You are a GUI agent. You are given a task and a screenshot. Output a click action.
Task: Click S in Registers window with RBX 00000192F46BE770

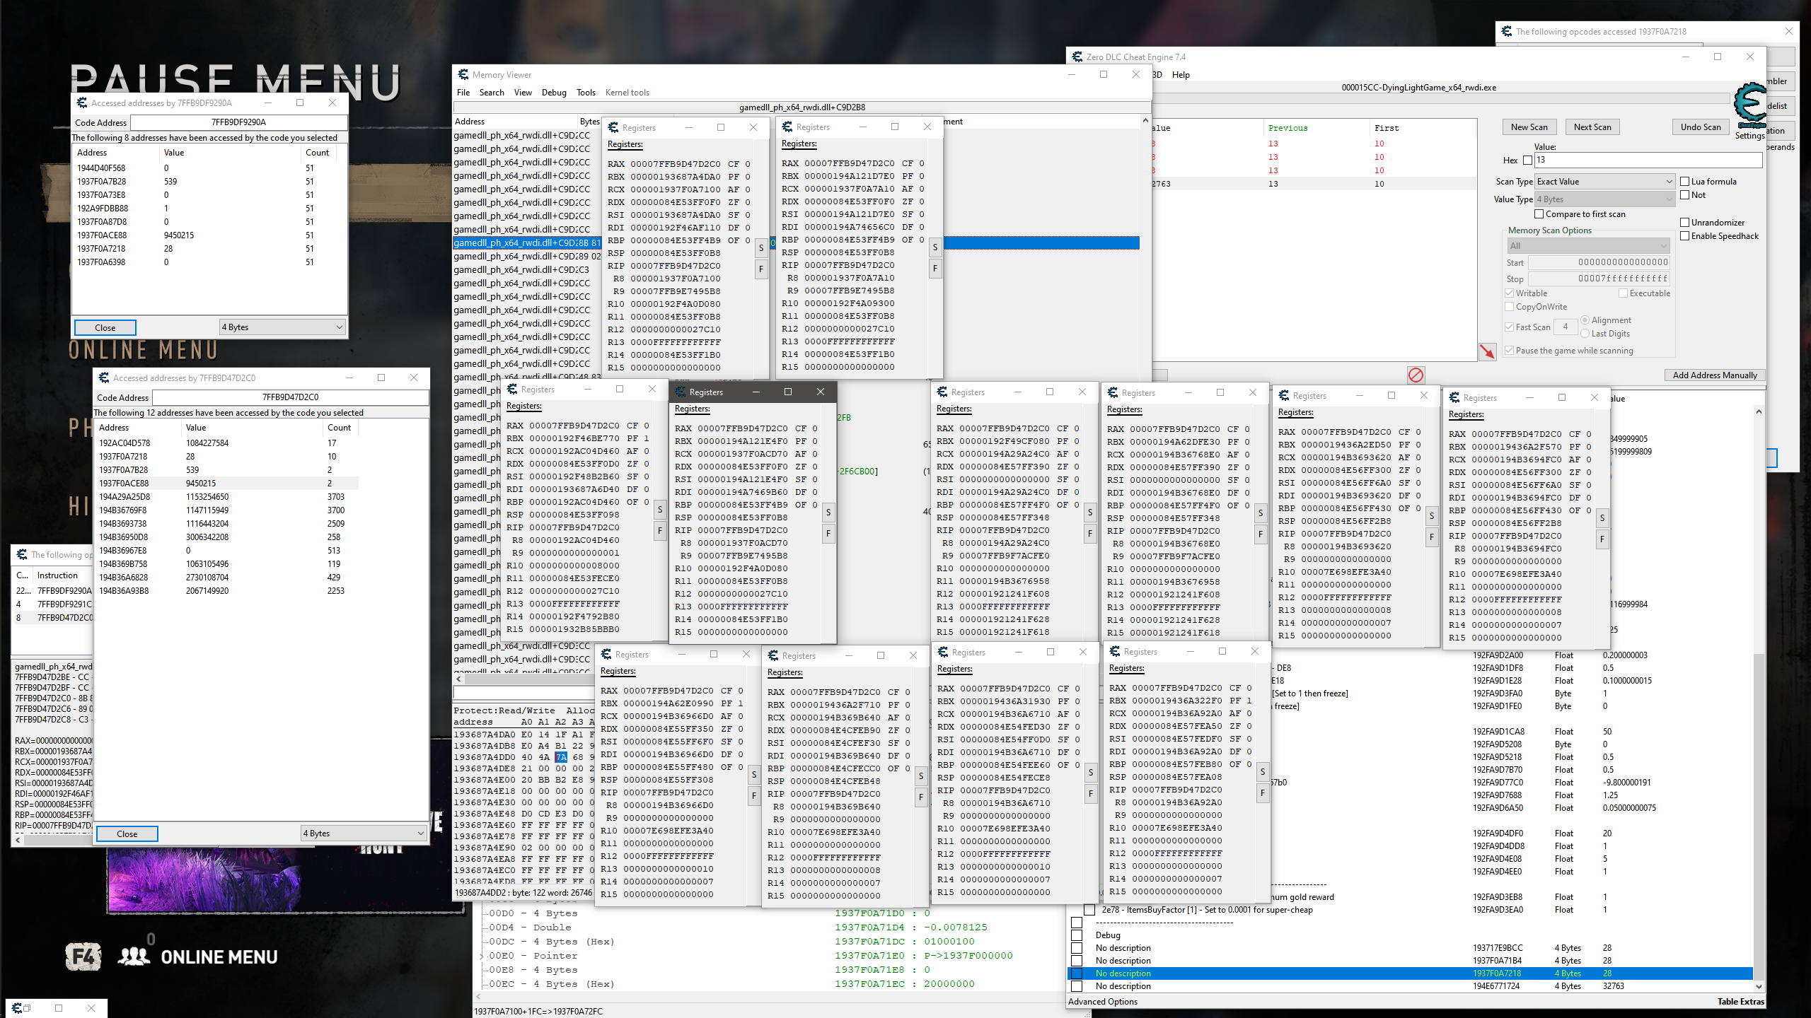pyautogui.click(x=660, y=510)
